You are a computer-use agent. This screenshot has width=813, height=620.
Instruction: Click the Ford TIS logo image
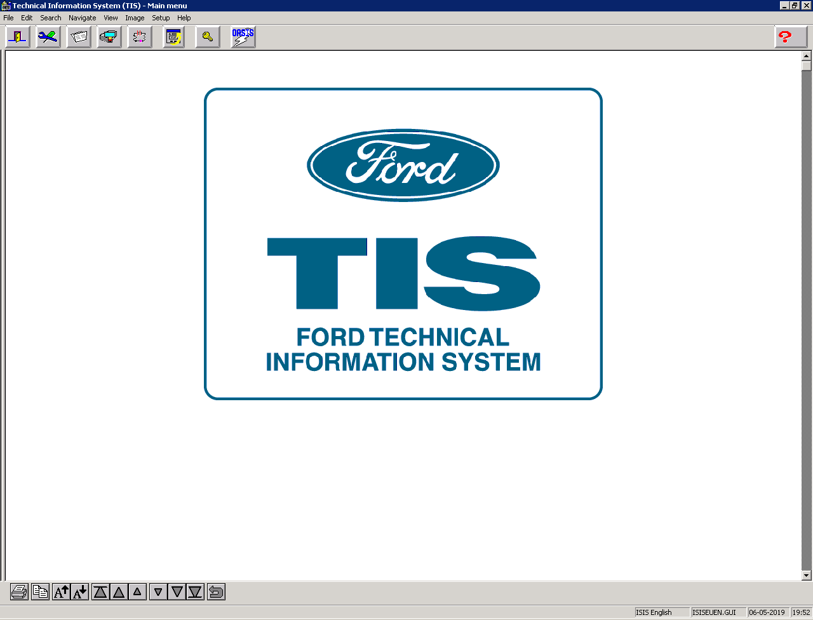[403, 244]
